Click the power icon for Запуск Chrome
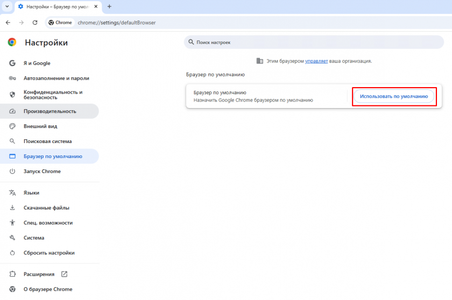The height and width of the screenshot is (300, 452). pyautogui.click(x=12, y=172)
